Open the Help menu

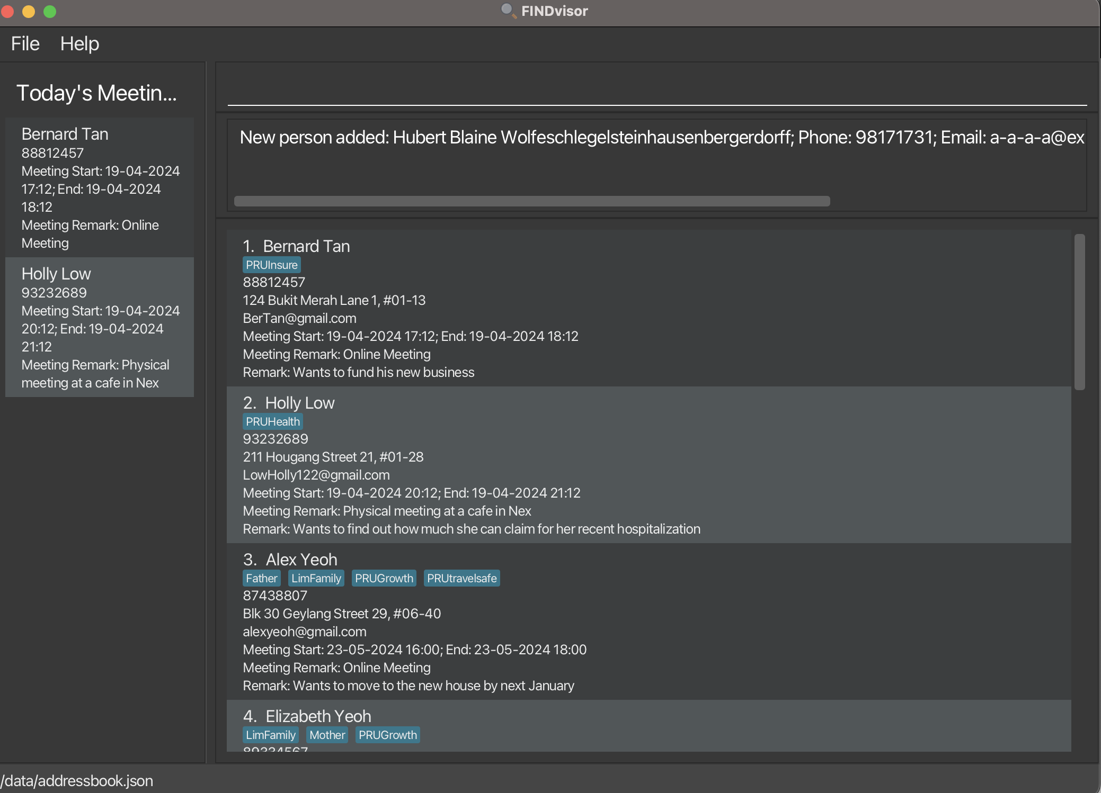(x=79, y=43)
